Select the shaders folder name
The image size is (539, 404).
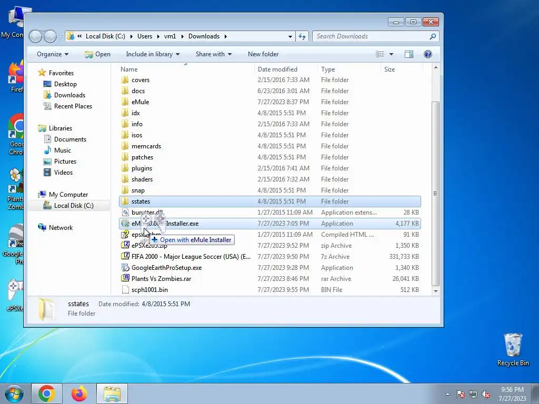tap(142, 179)
